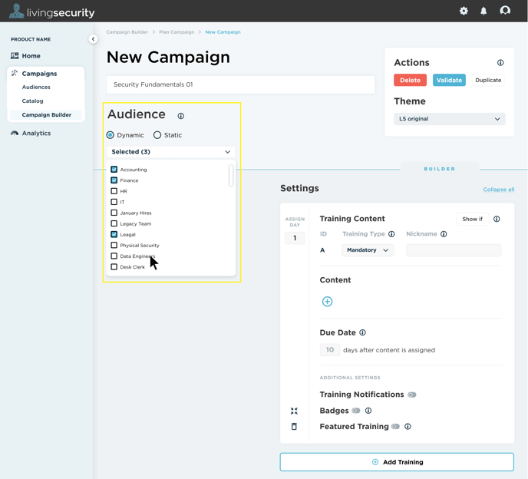Click Collapse all link

tap(499, 190)
